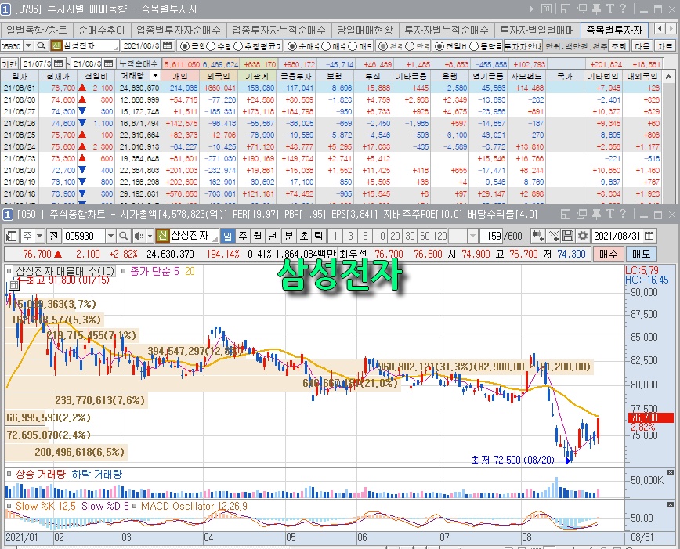Open calendar for the 2021/08/31 date field in top window
The image size is (680, 549).
tap(168, 45)
